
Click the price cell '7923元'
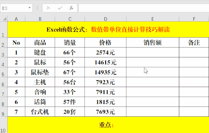point(105,82)
